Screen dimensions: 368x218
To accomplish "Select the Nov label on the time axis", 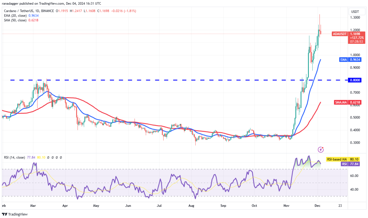I will 286,206.
